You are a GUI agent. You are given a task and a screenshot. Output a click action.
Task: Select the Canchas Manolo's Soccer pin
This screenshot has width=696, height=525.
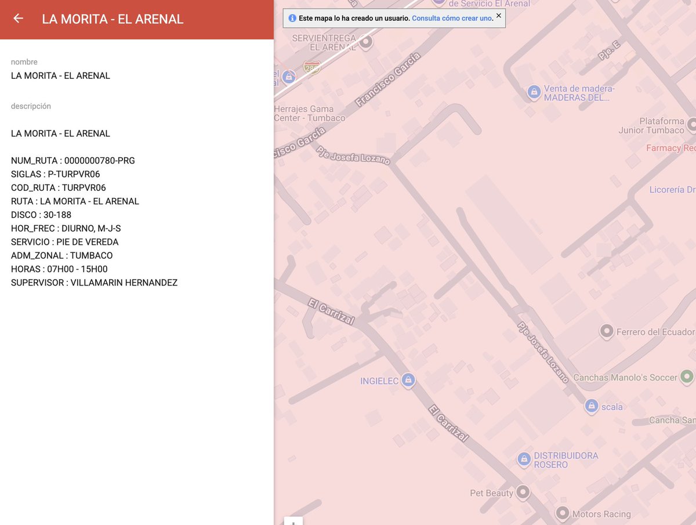click(x=687, y=376)
